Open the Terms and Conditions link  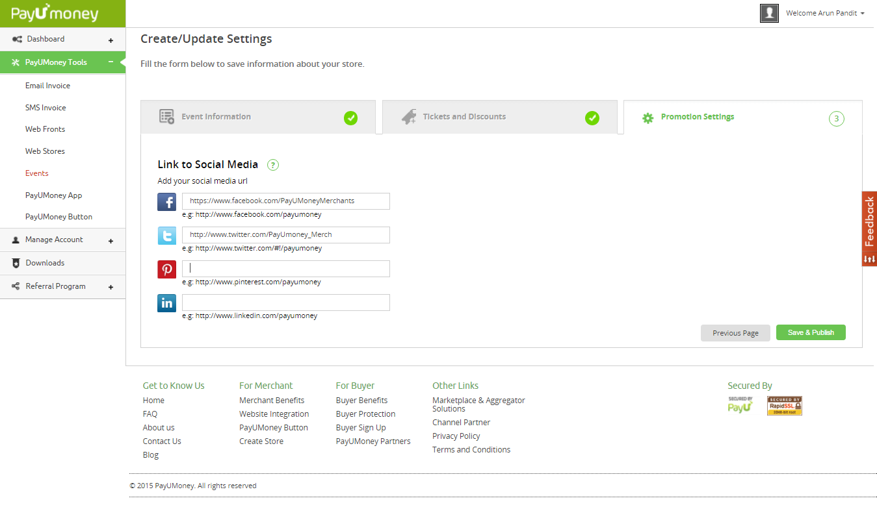tap(471, 450)
